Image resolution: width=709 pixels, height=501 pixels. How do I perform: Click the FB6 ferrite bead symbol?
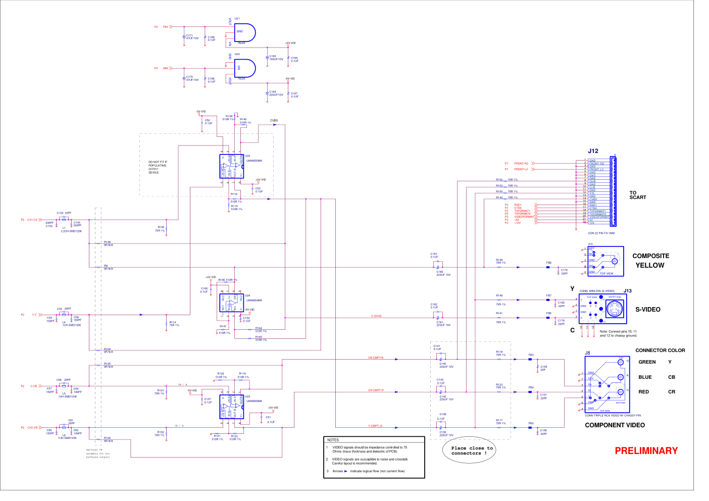pyautogui.click(x=548, y=267)
